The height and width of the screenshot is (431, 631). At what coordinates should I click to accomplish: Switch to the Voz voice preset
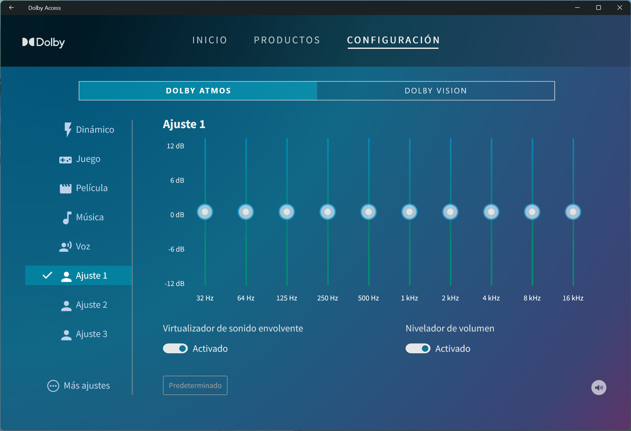75,246
